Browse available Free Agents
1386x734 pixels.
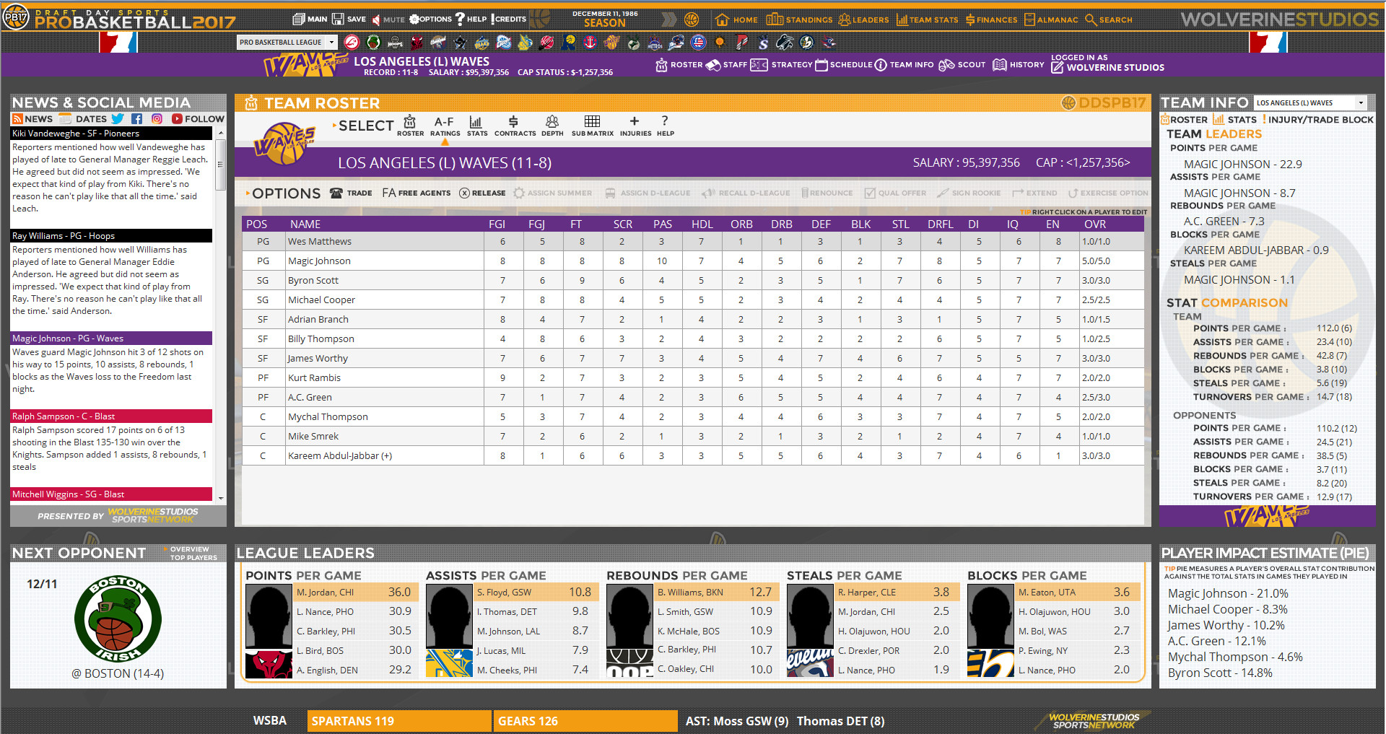(417, 193)
